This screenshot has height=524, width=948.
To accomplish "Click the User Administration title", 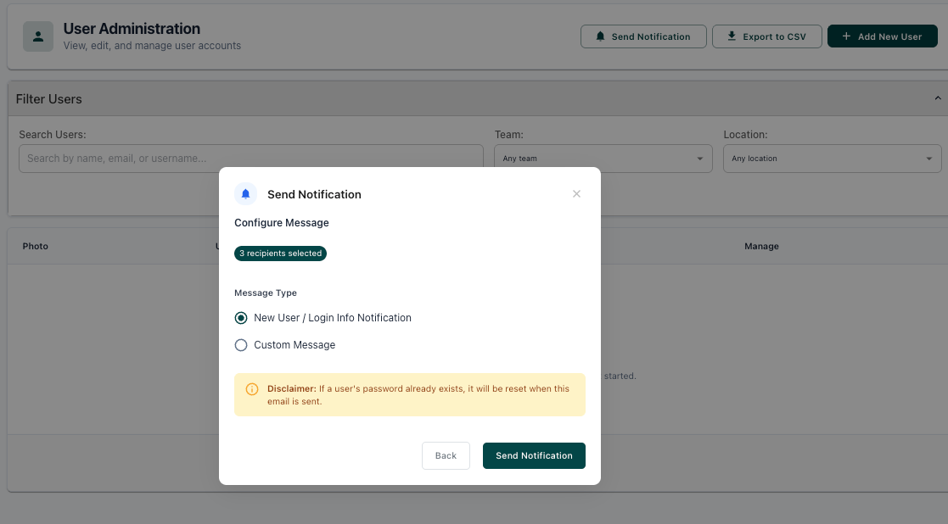I will click(x=132, y=29).
